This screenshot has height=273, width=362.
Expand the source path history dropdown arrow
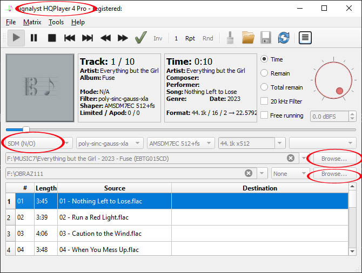tap(304, 158)
